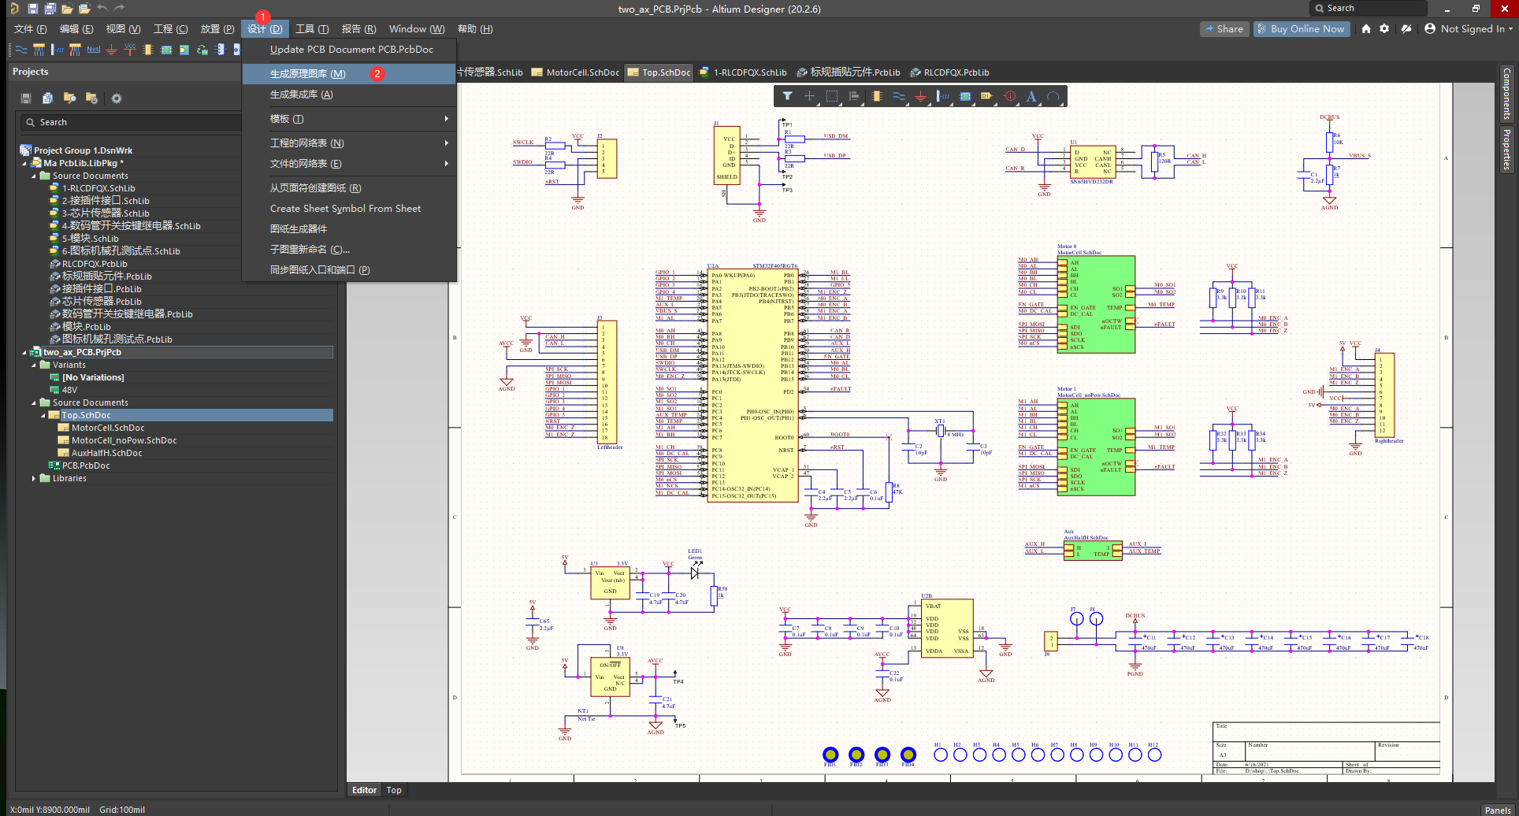1519x816 pixels.
Task: Place a text string using the A icon
Action: click(x=1032, y=96)
